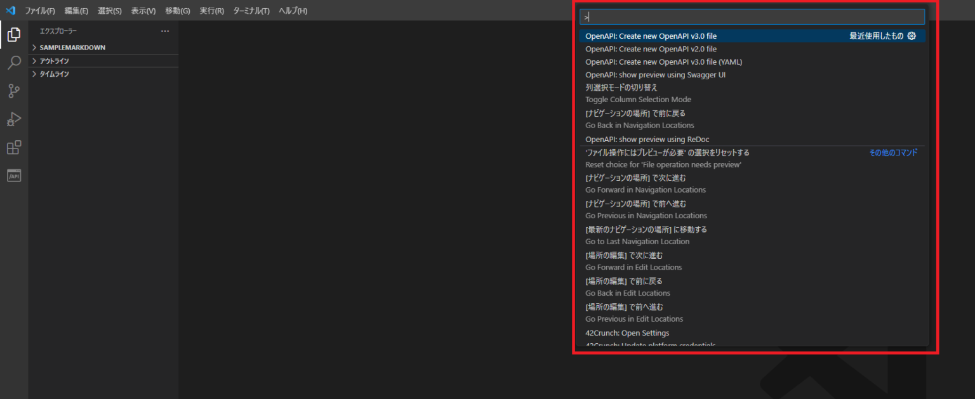
Task: Open the Run and Debug icon
Action: (x=14, y=119)
